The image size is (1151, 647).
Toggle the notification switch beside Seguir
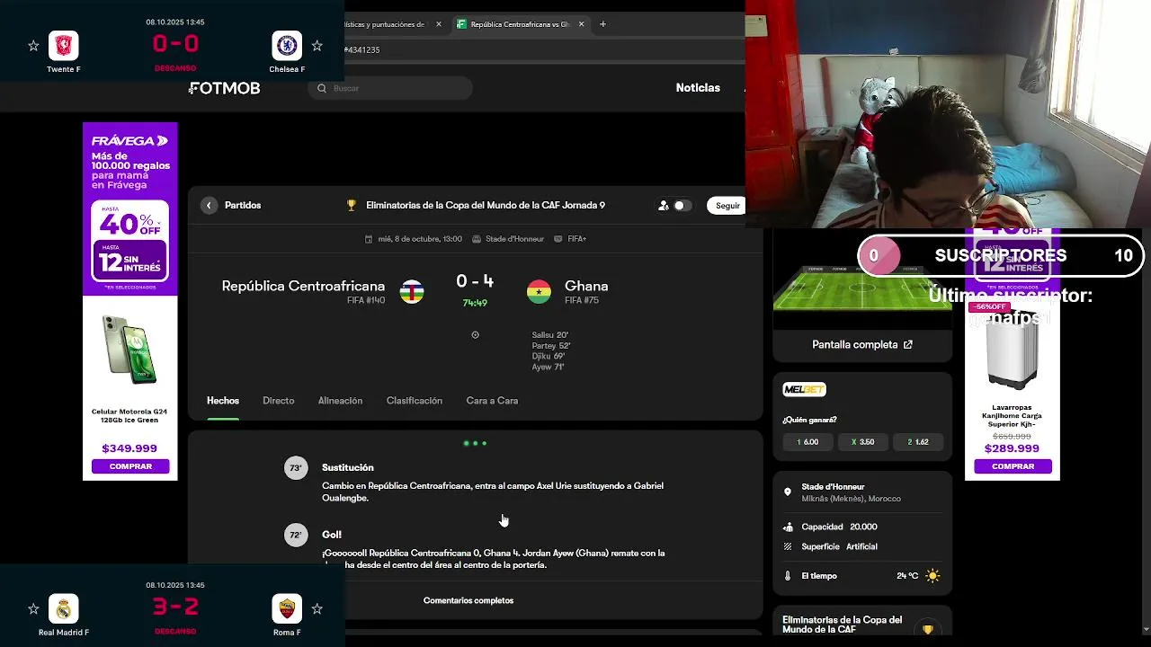[682, 206]
